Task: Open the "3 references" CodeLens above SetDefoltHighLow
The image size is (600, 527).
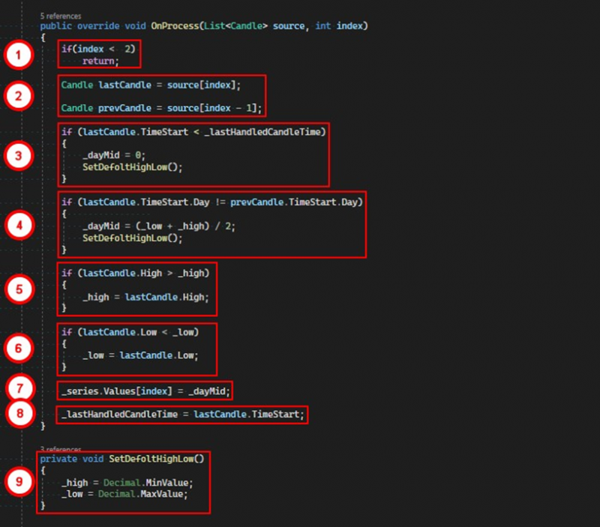Action: 61,449
